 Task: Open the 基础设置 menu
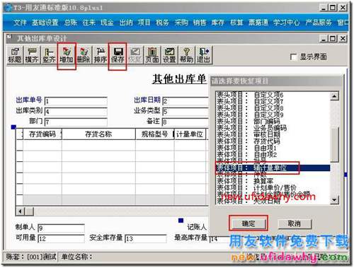pos(45,23)
